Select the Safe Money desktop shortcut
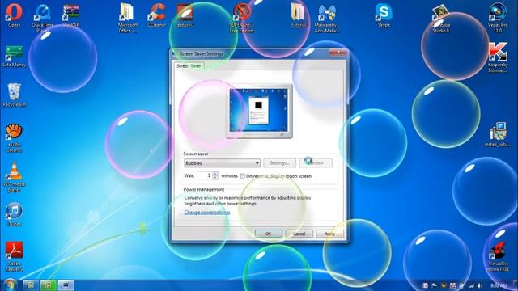Viewport: 518px width, 291px height. coord(14,56)
